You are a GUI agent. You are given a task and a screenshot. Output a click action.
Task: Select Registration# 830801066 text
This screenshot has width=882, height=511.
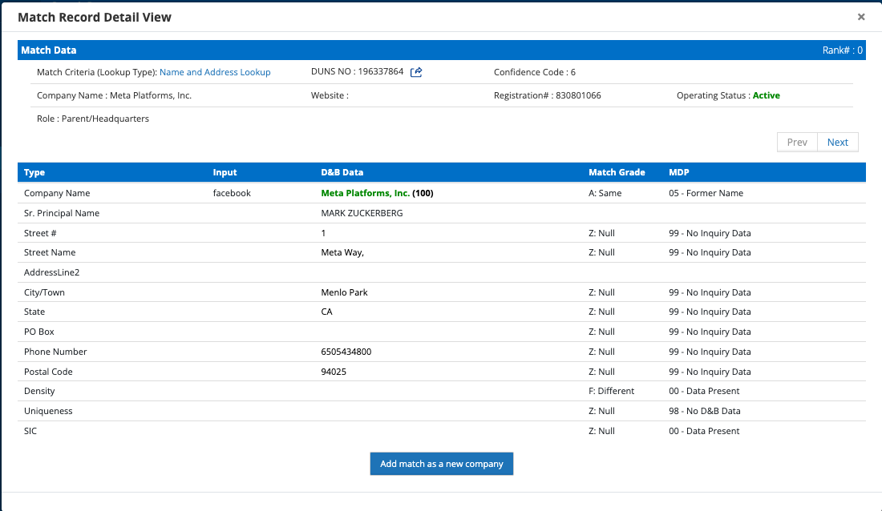[548, 95]
